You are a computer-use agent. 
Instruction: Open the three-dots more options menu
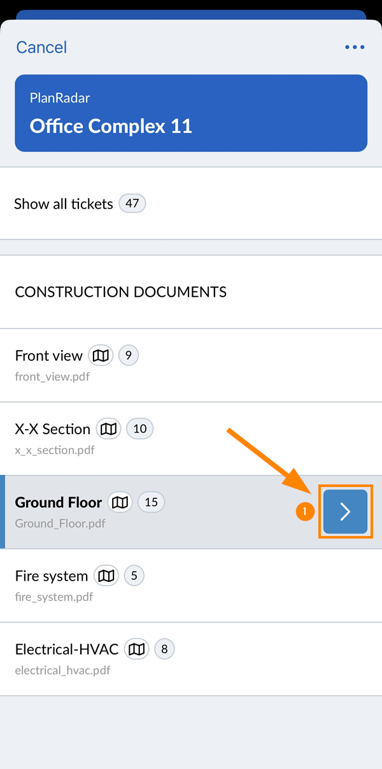point(354,47)
